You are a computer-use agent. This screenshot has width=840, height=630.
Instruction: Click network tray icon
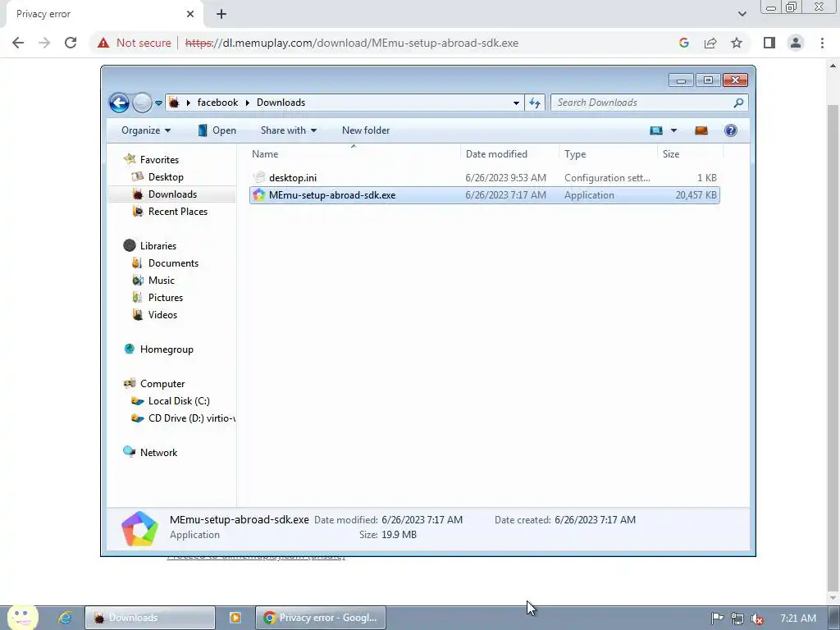point(737,619)
